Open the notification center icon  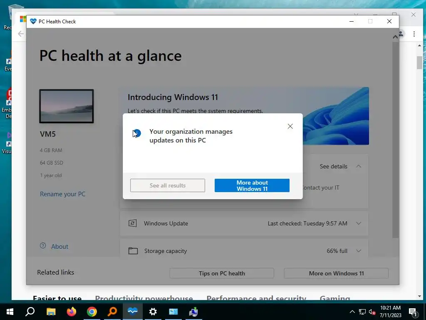click(413, 312)
